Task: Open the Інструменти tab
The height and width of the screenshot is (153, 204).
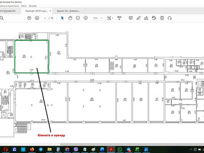Action: [8, 11]
